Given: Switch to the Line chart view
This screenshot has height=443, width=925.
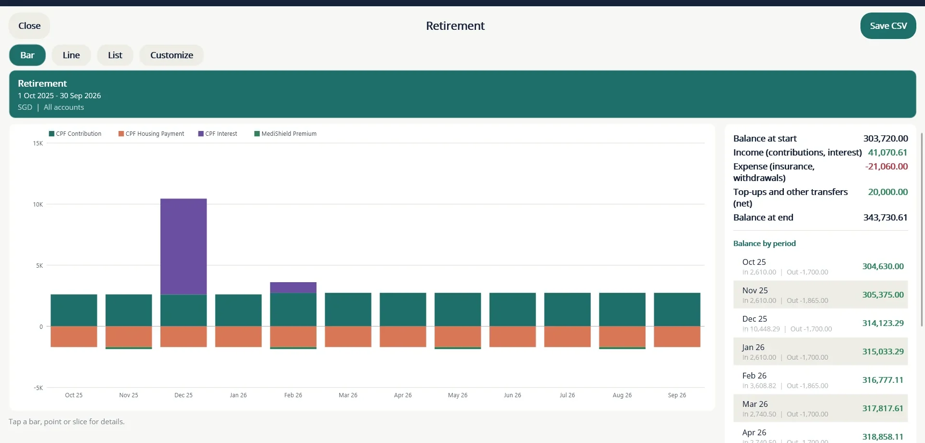Looking at the screenshot, I should click(71, 55).
